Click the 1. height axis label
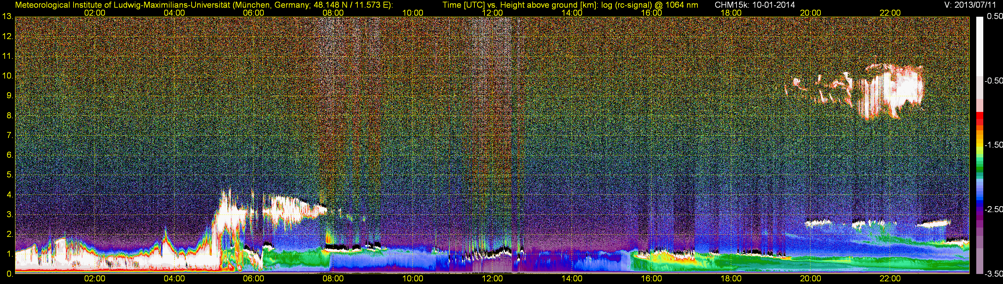This screenshot has height=284, width=1003. (x=9, y=254)
